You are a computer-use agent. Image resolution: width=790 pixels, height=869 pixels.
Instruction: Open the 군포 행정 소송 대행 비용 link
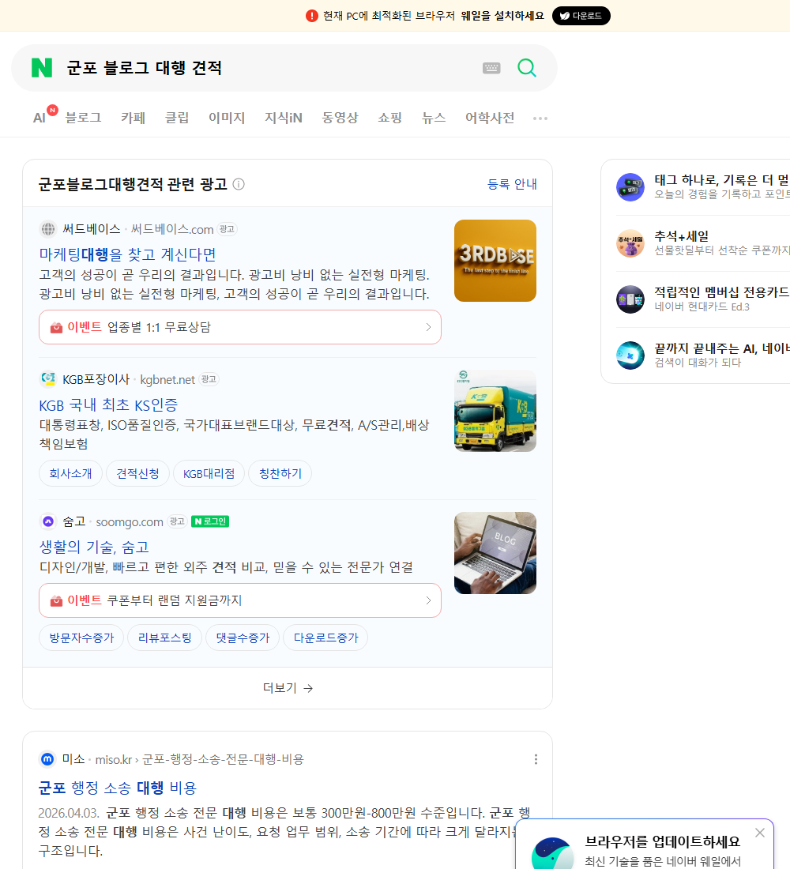coord(118,788)
